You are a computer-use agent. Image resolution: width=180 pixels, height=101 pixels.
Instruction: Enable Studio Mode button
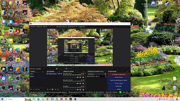(119, 83)
